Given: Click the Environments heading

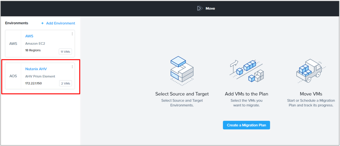Looking at the screenshot, I should point(17,23).
